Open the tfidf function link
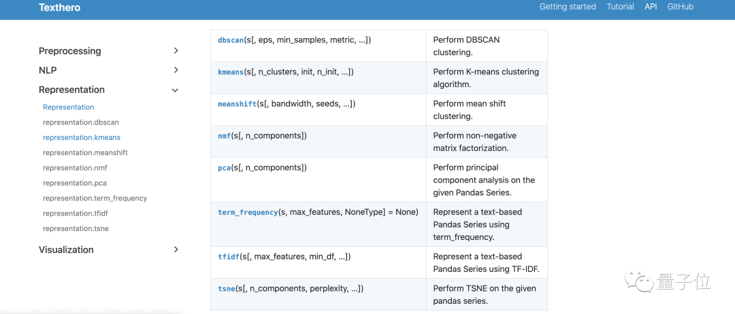 (229, 257)
